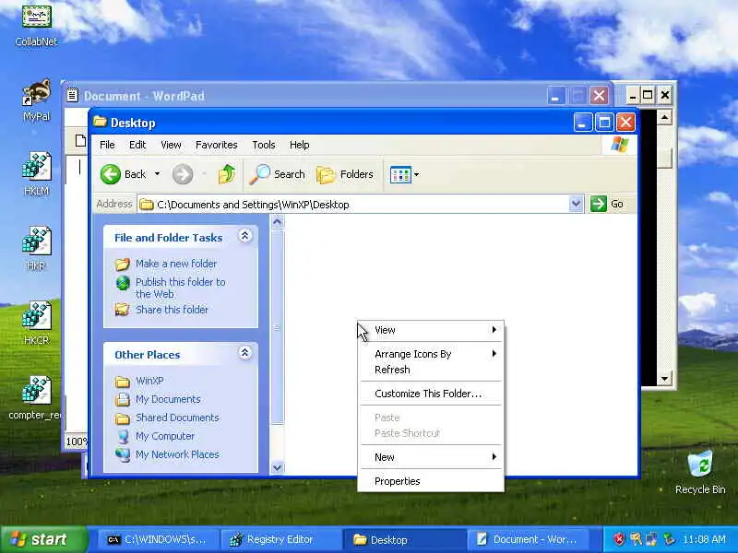Click the green Go arrow button
Screen dimensions: 738x553
pyautogui.click(x=598, y=204)
